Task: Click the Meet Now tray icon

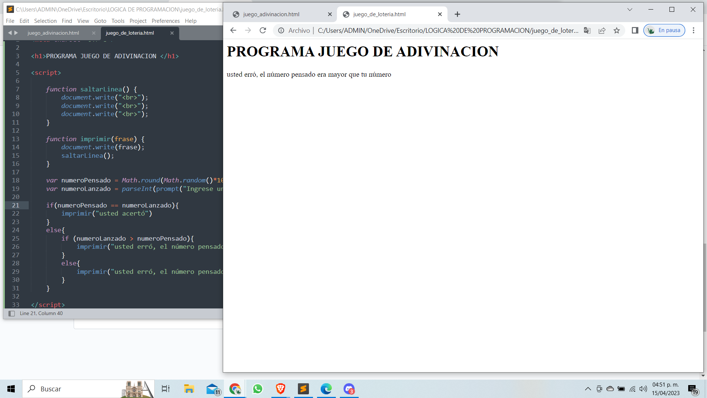Action: pyautogui.click(x=599, y=389)
